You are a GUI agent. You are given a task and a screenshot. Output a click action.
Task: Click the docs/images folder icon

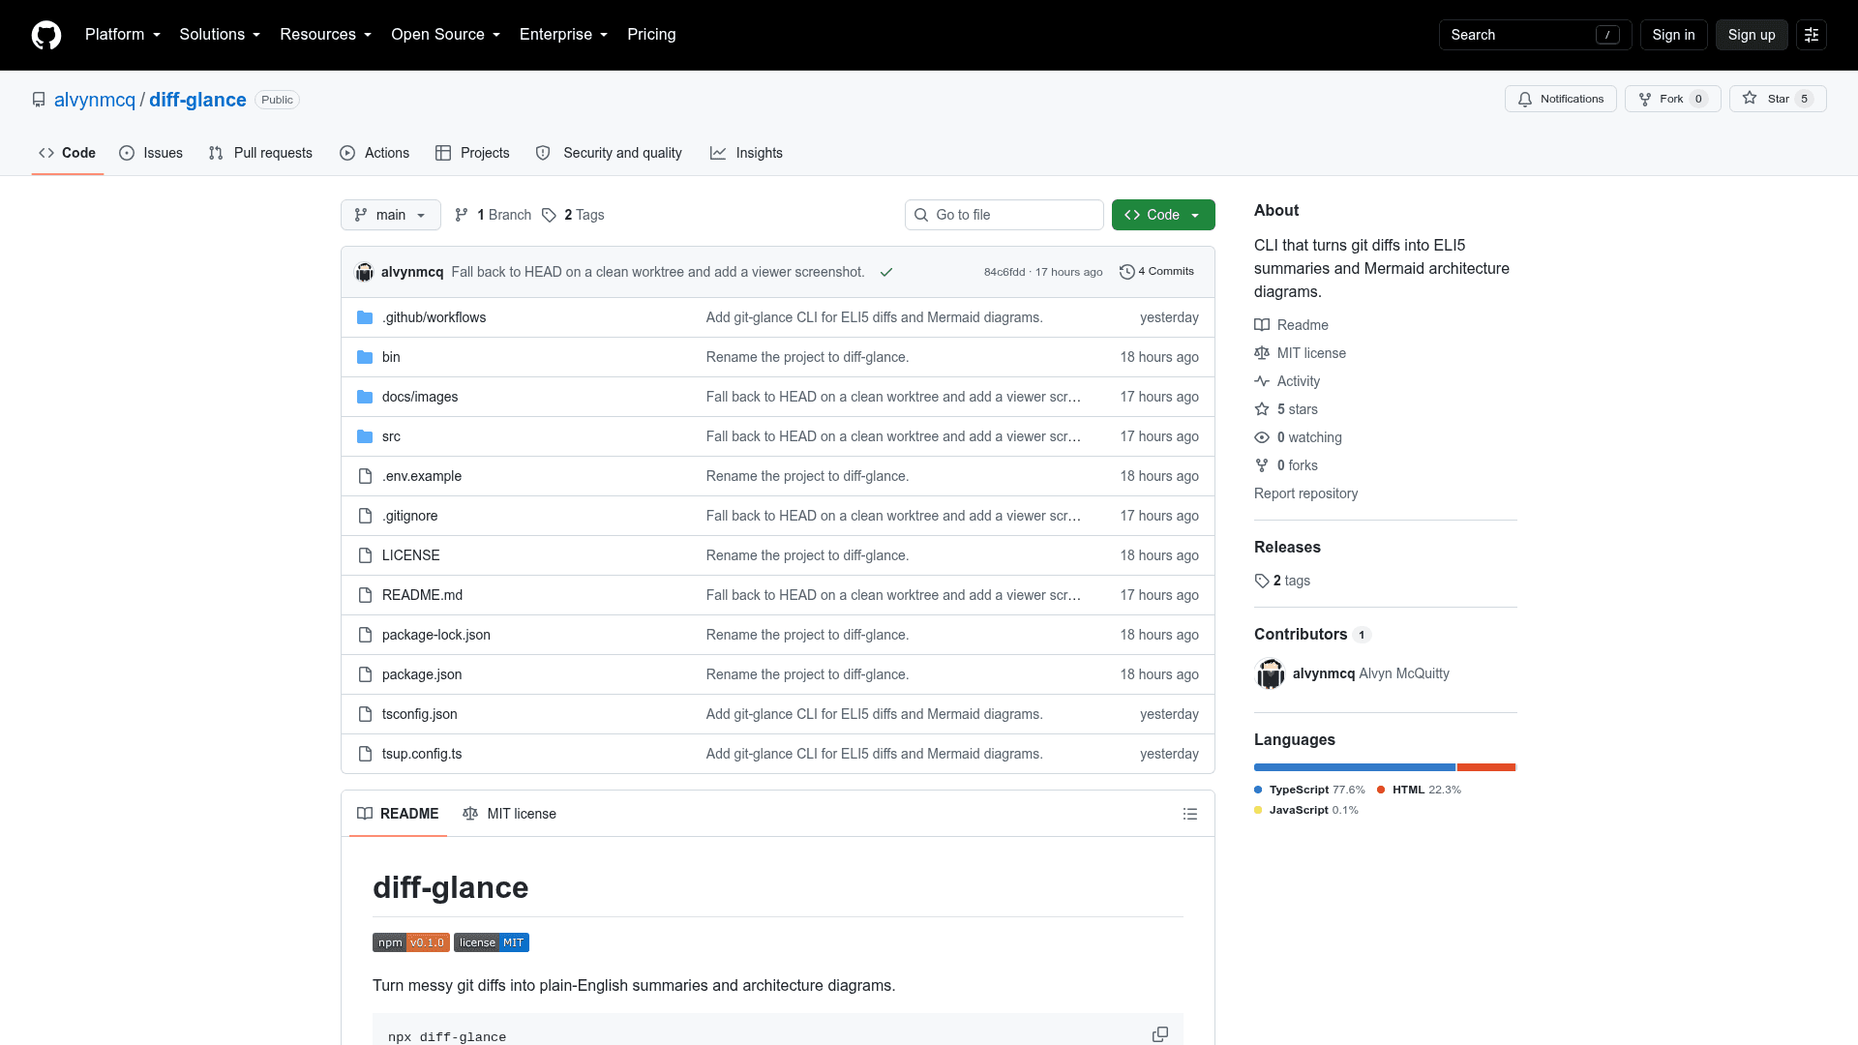(x=365, y=397)
